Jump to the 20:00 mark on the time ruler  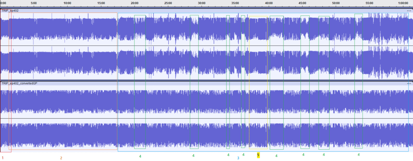point(135,3)
